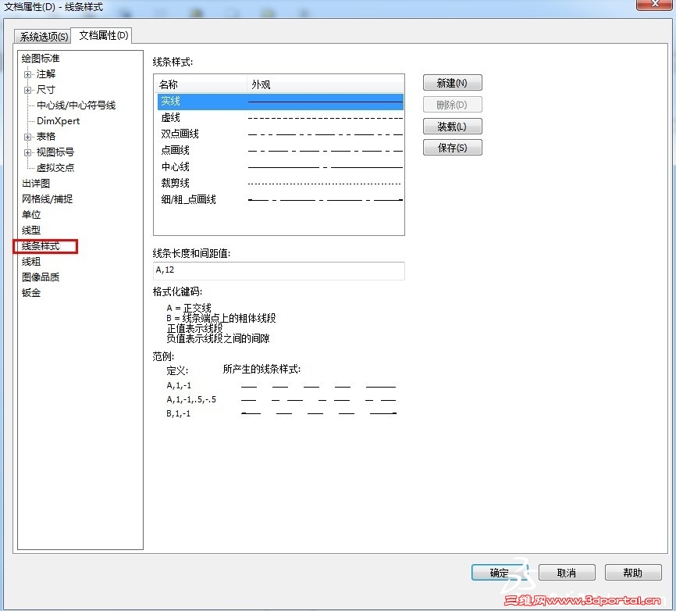Select the 虚线 line style row

pos(280,118)
